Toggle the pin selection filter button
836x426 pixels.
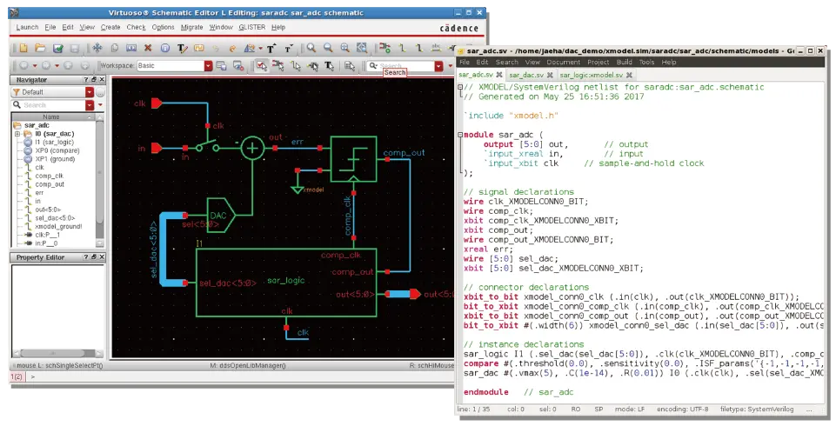point(313,65)
